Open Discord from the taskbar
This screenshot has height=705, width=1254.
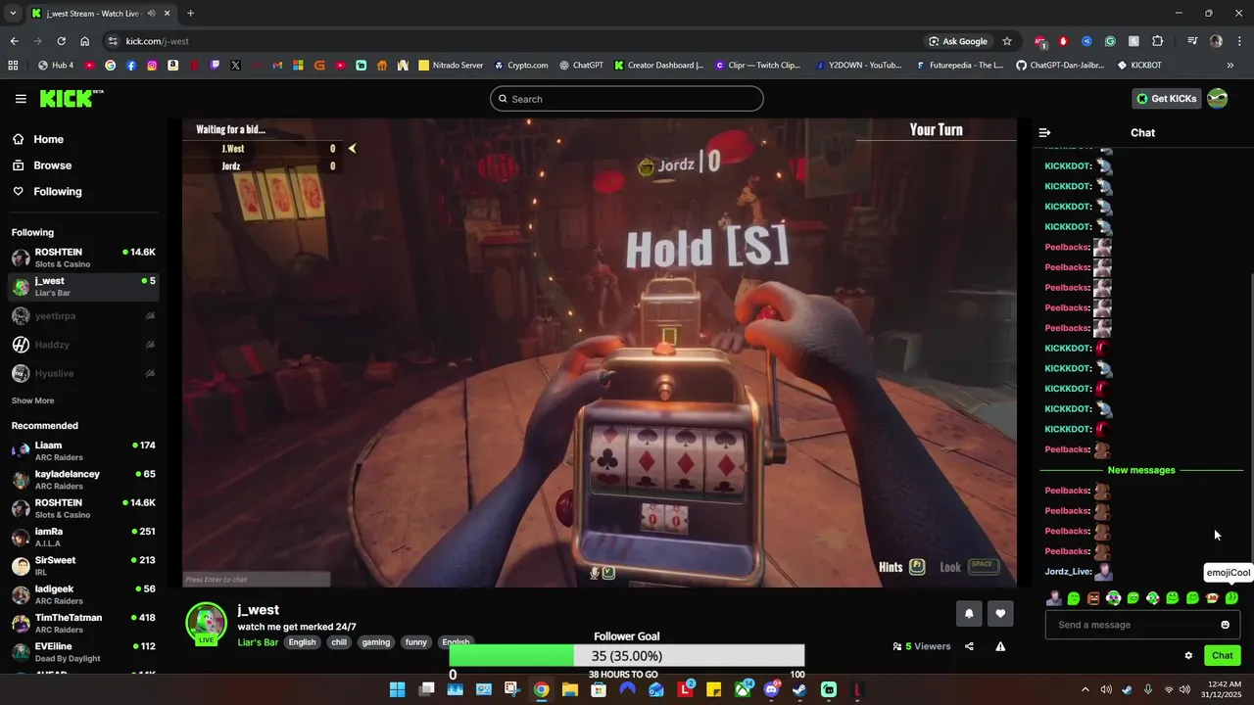(771, 689)
